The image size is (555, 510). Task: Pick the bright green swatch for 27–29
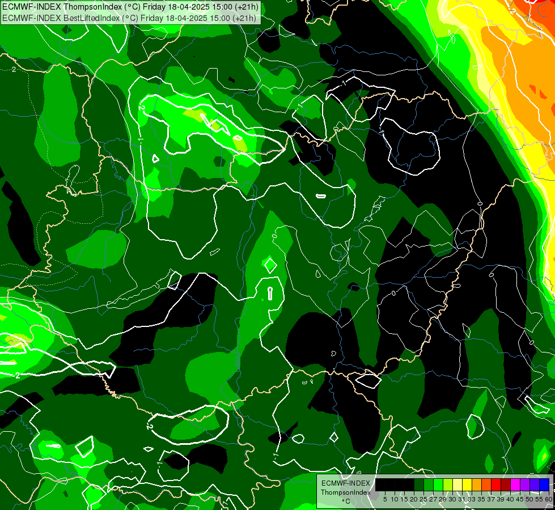click(x=438, y=484)
